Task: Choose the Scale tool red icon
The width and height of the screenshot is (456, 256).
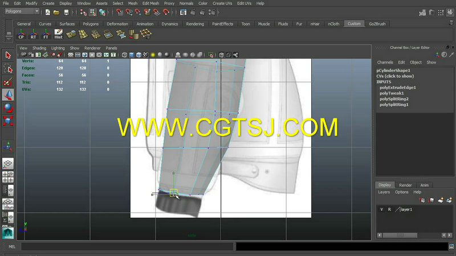Action: [8, 121]
